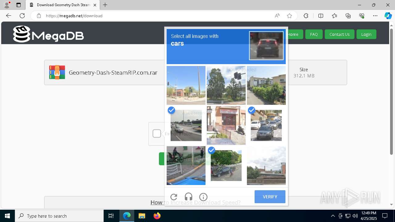Deselect the white car on road tile
The height and width of the screenshot is (222, 395).
pyautogui.click(x=186, y=125)
